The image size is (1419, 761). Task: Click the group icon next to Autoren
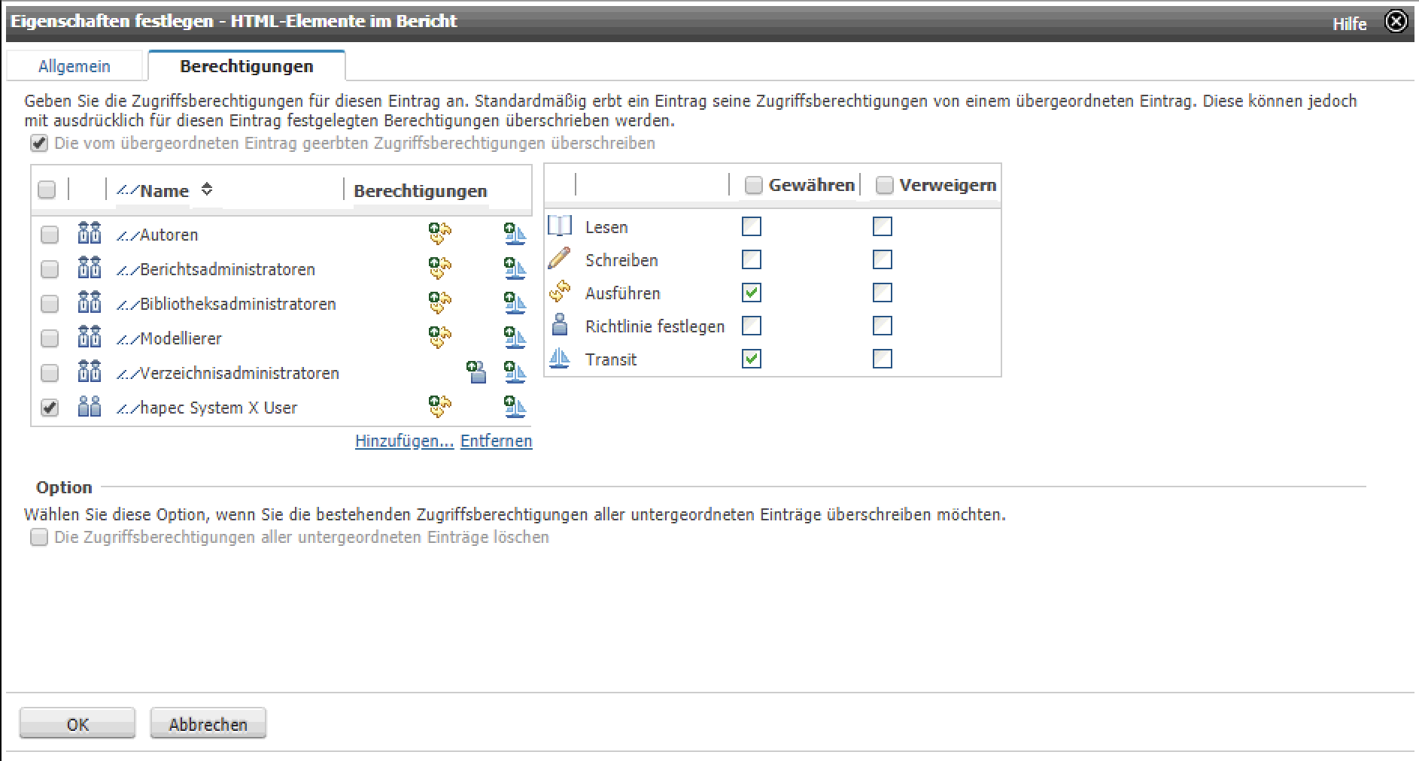click(x=89, y=234)
